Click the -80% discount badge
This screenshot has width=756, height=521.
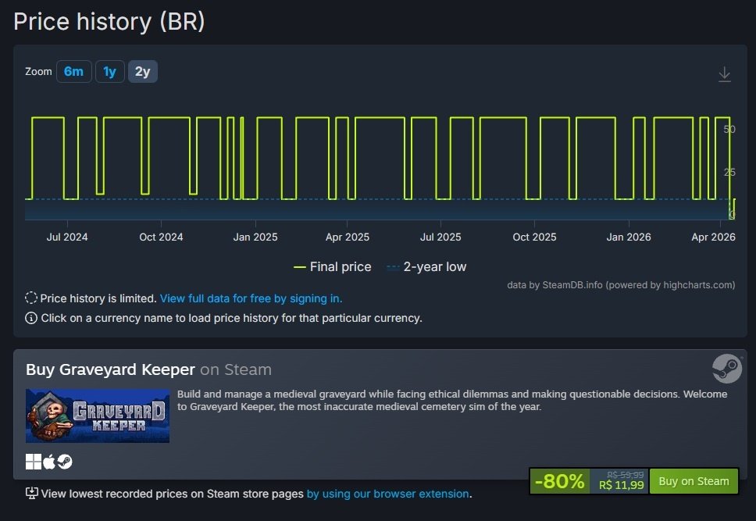click(x=559, y=481)
